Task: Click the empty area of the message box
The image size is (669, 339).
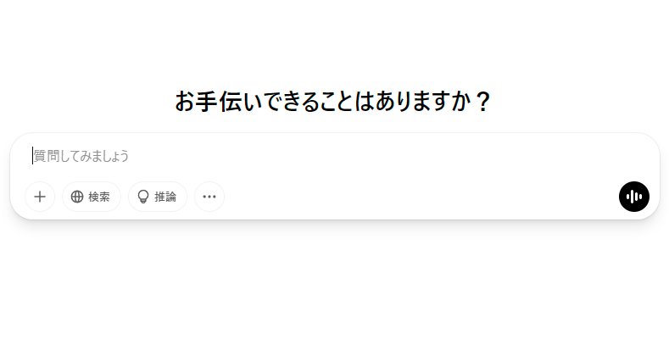Action: (x=384, y=156)
